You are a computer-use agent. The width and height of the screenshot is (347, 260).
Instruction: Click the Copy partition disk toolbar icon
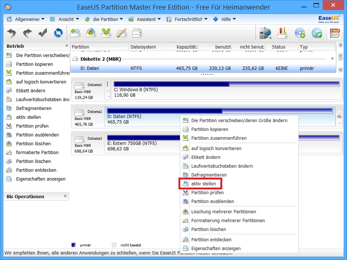click(x=137, y=33)
